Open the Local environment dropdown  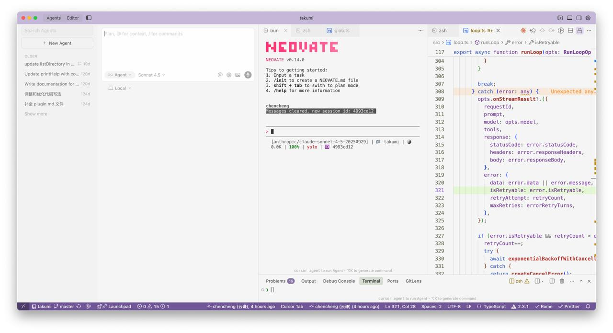tap(120, 88)
